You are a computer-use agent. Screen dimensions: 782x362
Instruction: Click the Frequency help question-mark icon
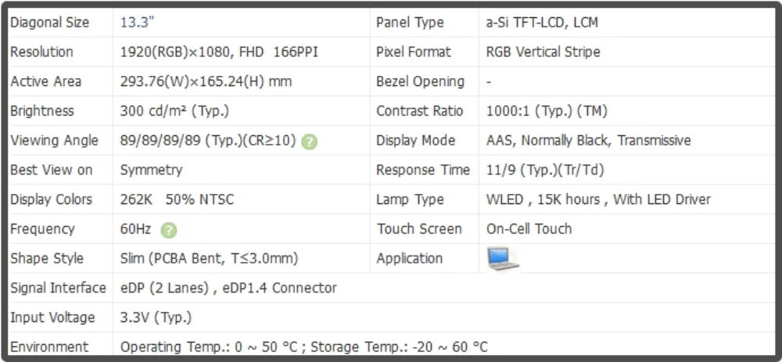tap(169, 230)
